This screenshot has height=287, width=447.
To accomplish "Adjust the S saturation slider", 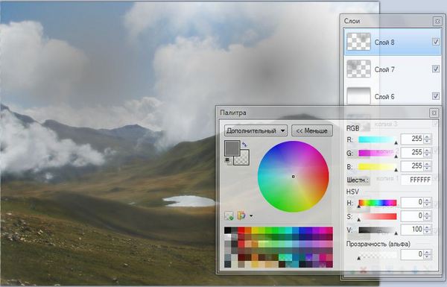I will click(x=377, y=216).
